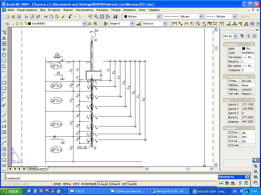
Task: Select the Aligned Dimension tool
Action: coord(180,24)
